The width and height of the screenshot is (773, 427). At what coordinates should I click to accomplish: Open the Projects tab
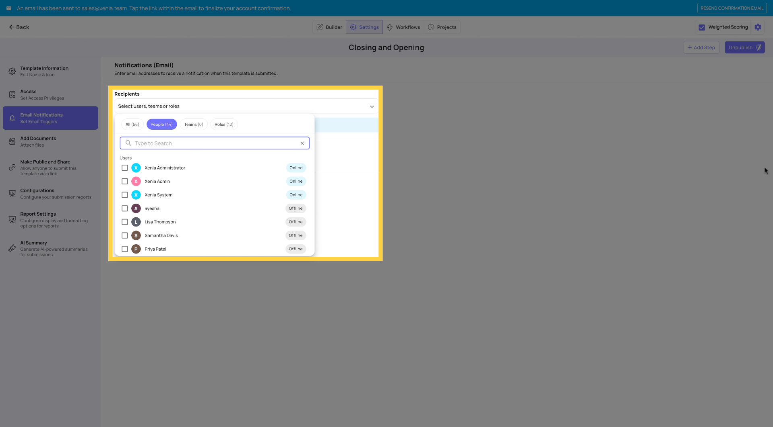tap(442, 27)
